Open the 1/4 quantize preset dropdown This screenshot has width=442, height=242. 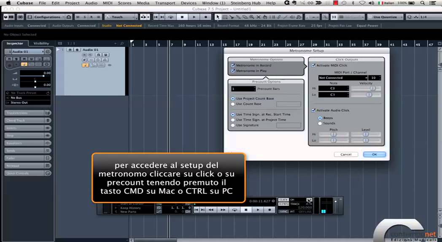tap(424, 17)
